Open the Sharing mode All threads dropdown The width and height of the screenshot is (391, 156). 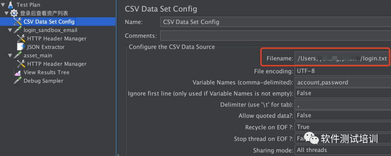point(342,150)
